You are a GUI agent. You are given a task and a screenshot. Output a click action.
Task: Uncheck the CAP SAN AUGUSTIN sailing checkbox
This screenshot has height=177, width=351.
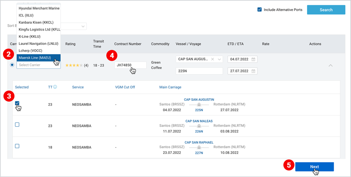(x=17, y=103)
